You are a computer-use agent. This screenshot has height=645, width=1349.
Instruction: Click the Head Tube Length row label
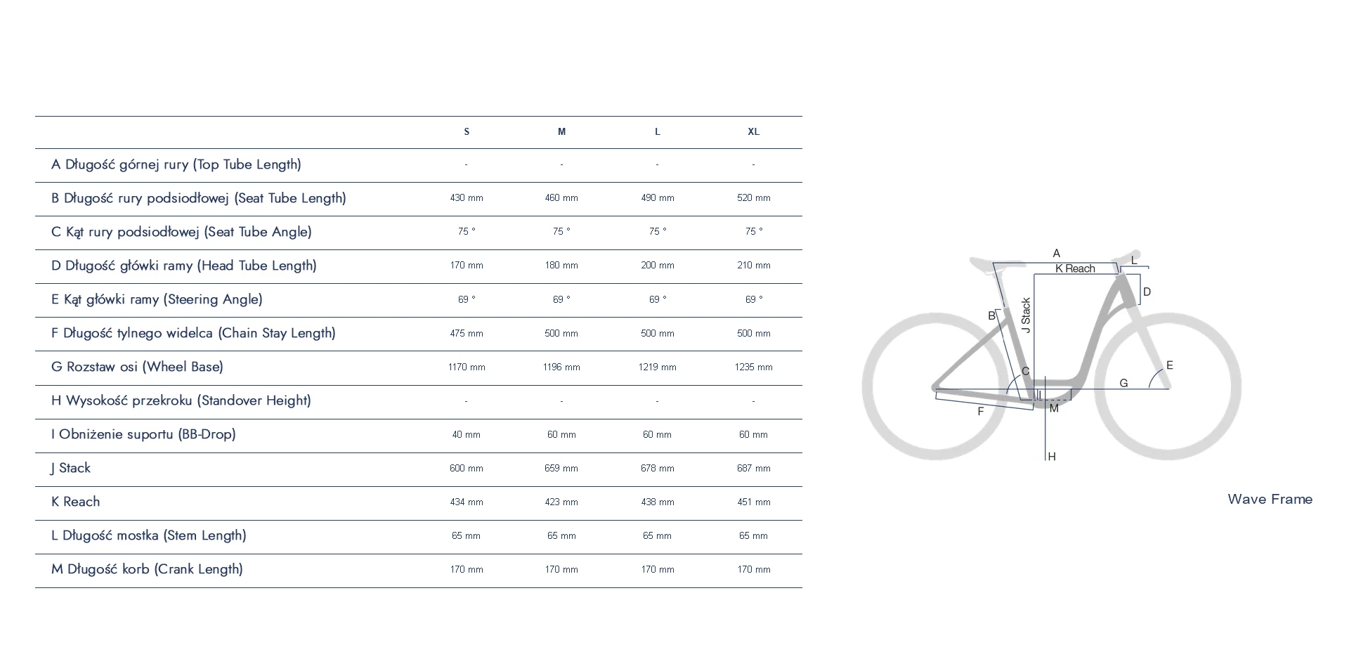point(184,266)
